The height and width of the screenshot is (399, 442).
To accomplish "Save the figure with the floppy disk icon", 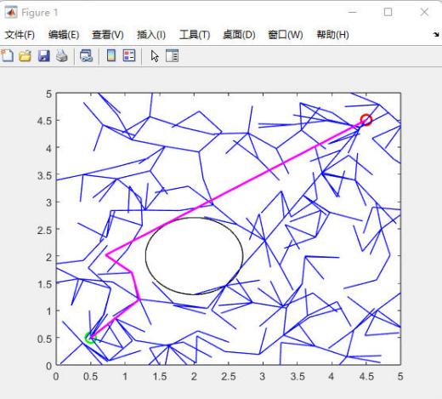I will [x=44, y=55].
